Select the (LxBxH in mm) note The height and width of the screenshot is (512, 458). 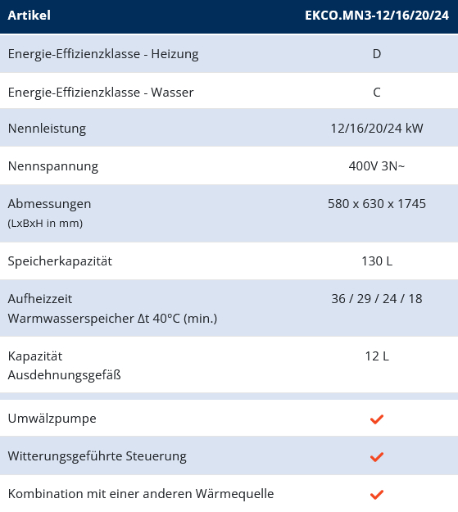[x=45, y=224]
